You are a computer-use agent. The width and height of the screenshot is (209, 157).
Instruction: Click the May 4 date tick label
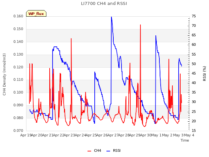click(x=189, y=135)
